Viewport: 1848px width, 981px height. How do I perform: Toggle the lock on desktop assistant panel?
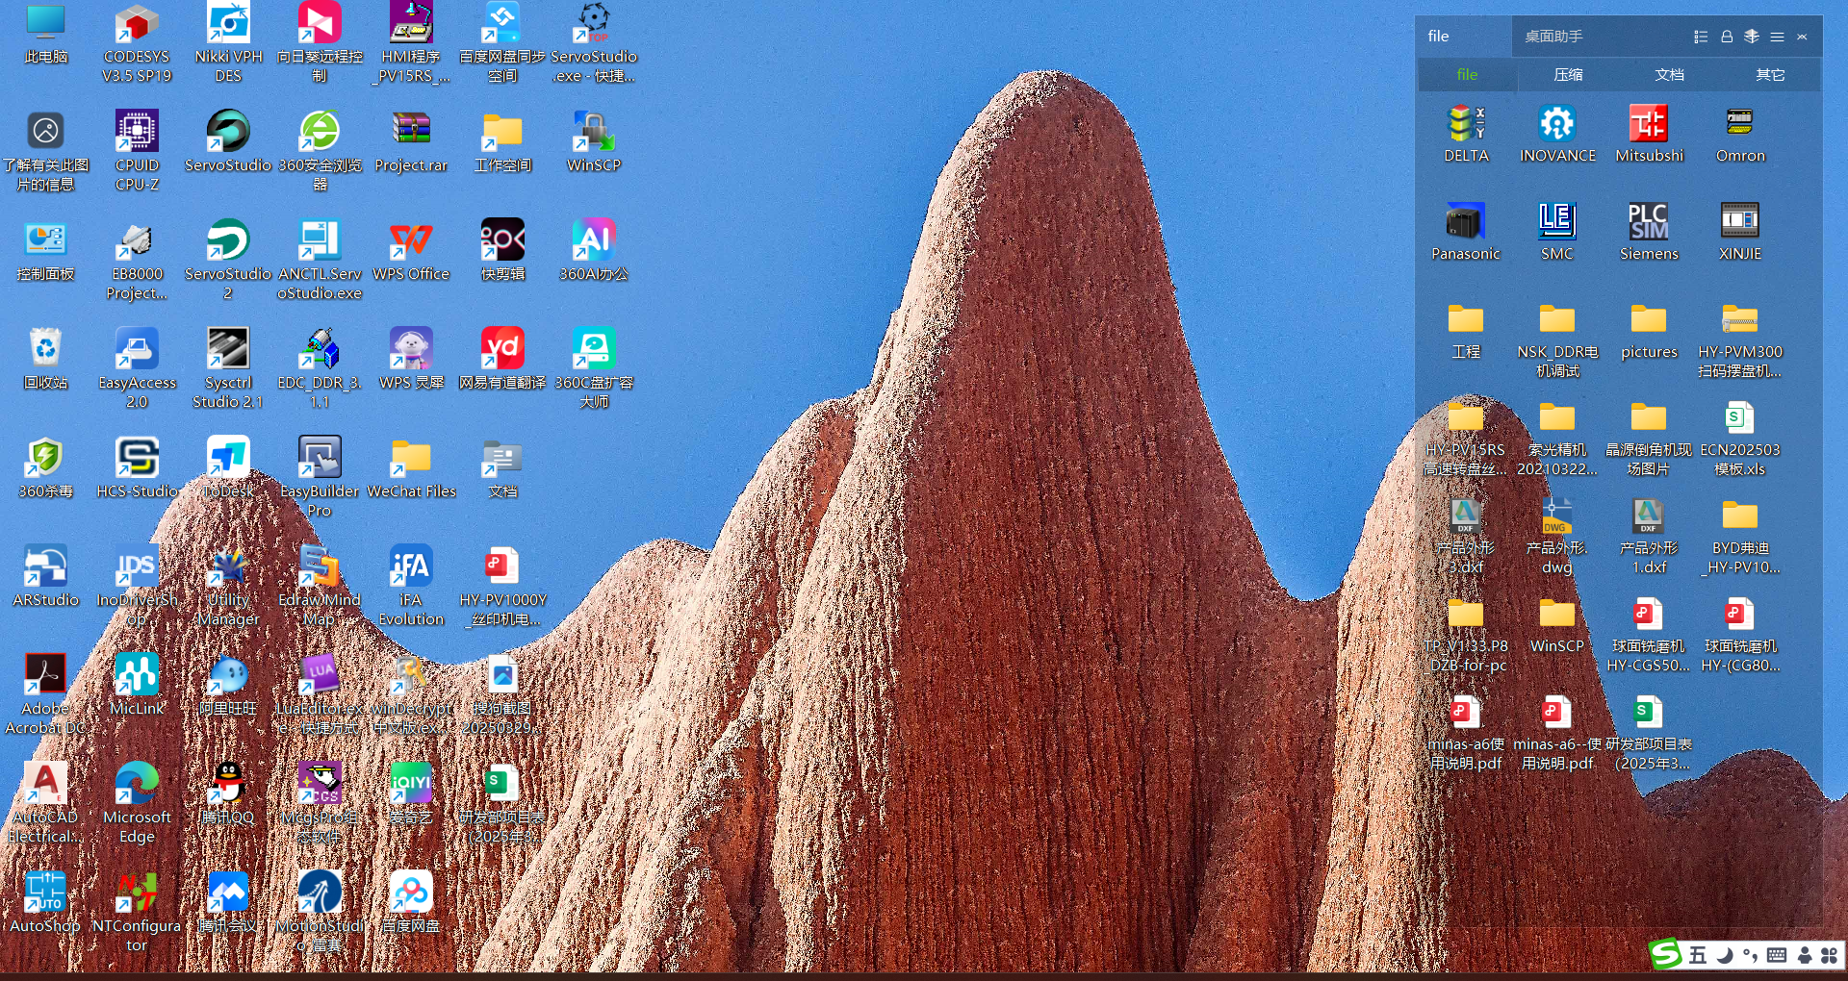click(1727, 37)
